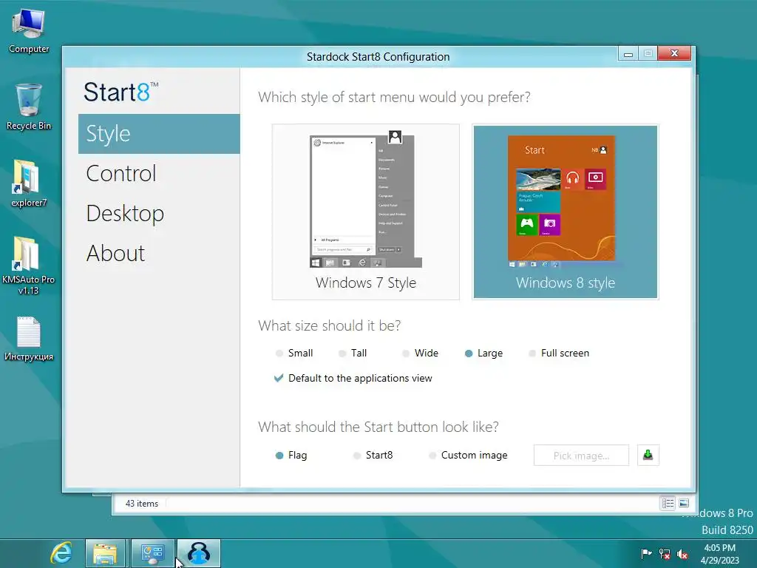
Task: Select the Large size radio button
Action: pos(483,353)
